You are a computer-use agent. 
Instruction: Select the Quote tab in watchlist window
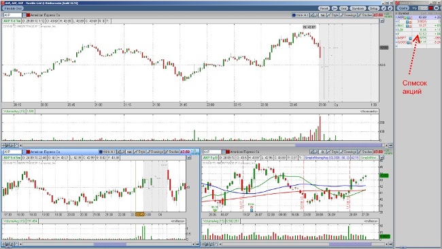(x=403, y=8)
